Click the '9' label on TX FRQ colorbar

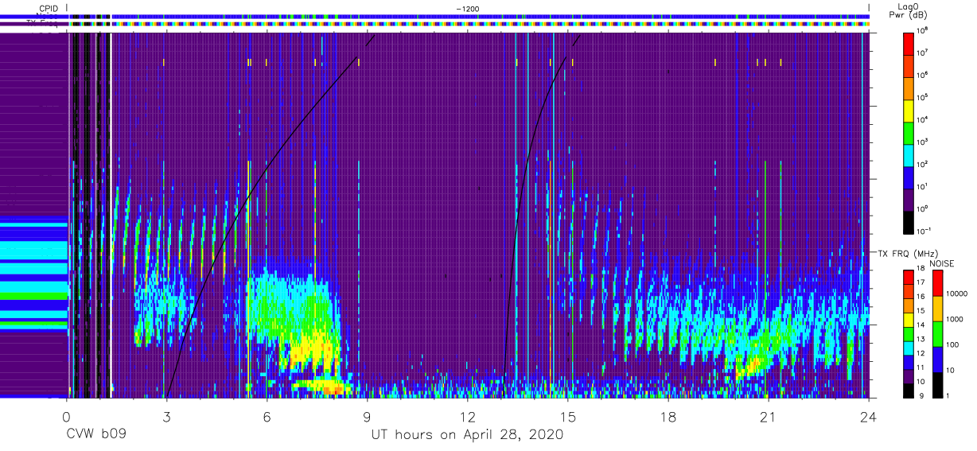pyautogui.click(x=921, y=398)
